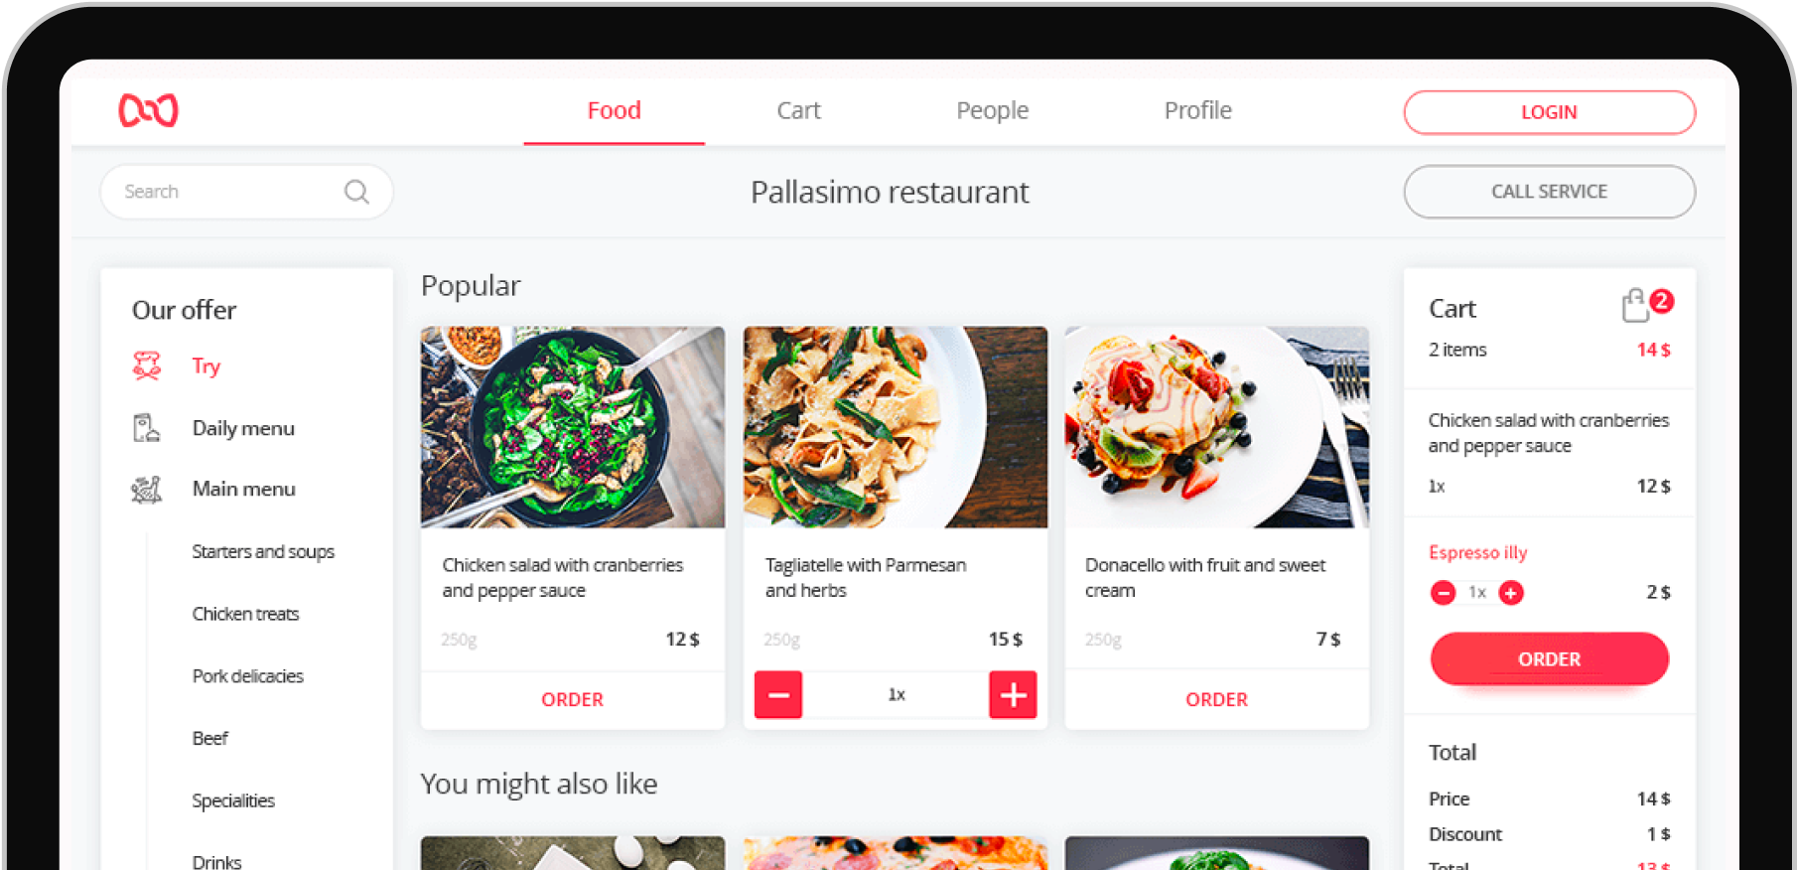Click the LOGIN button

coord(1550,112)
